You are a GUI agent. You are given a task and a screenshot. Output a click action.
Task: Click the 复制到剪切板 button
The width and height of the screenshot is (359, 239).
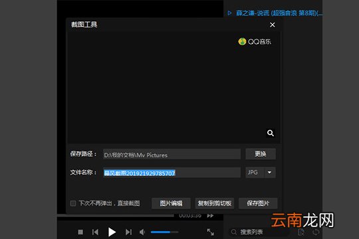pos(215,203)
